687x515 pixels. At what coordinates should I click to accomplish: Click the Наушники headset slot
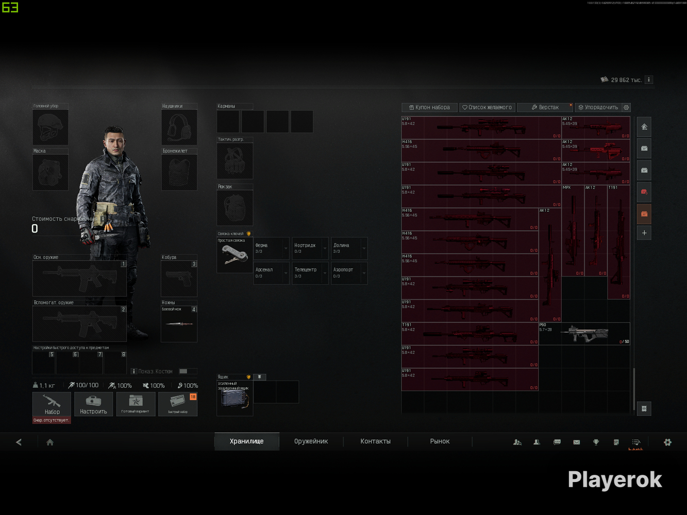(179, 127)
